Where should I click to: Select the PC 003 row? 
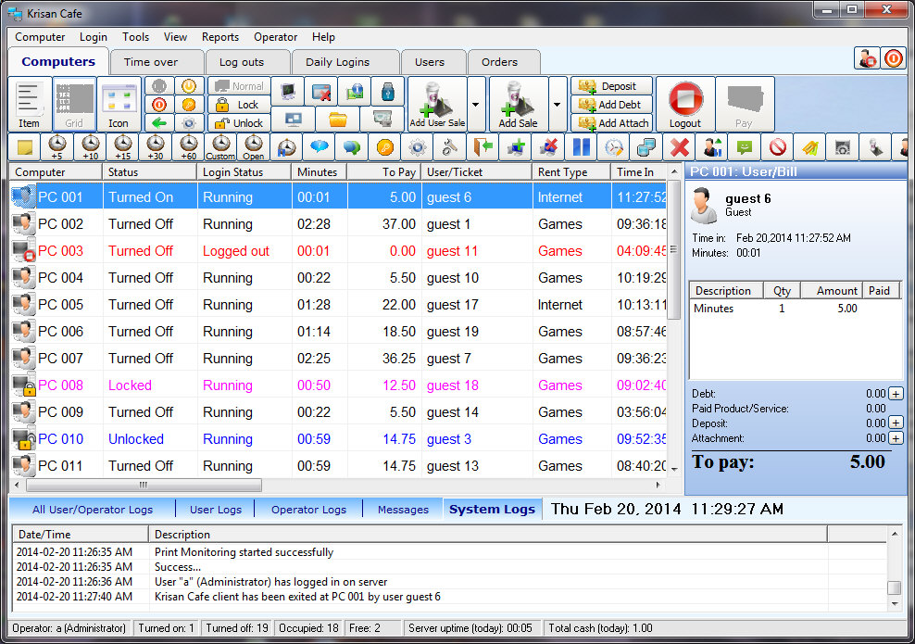pyautogui.click(x=338, y=251)
